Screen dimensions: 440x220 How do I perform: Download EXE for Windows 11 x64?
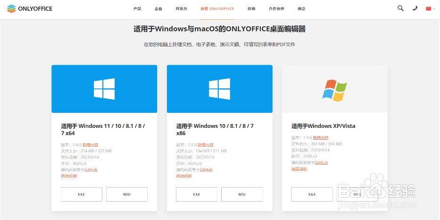click(x=82, y=194)
